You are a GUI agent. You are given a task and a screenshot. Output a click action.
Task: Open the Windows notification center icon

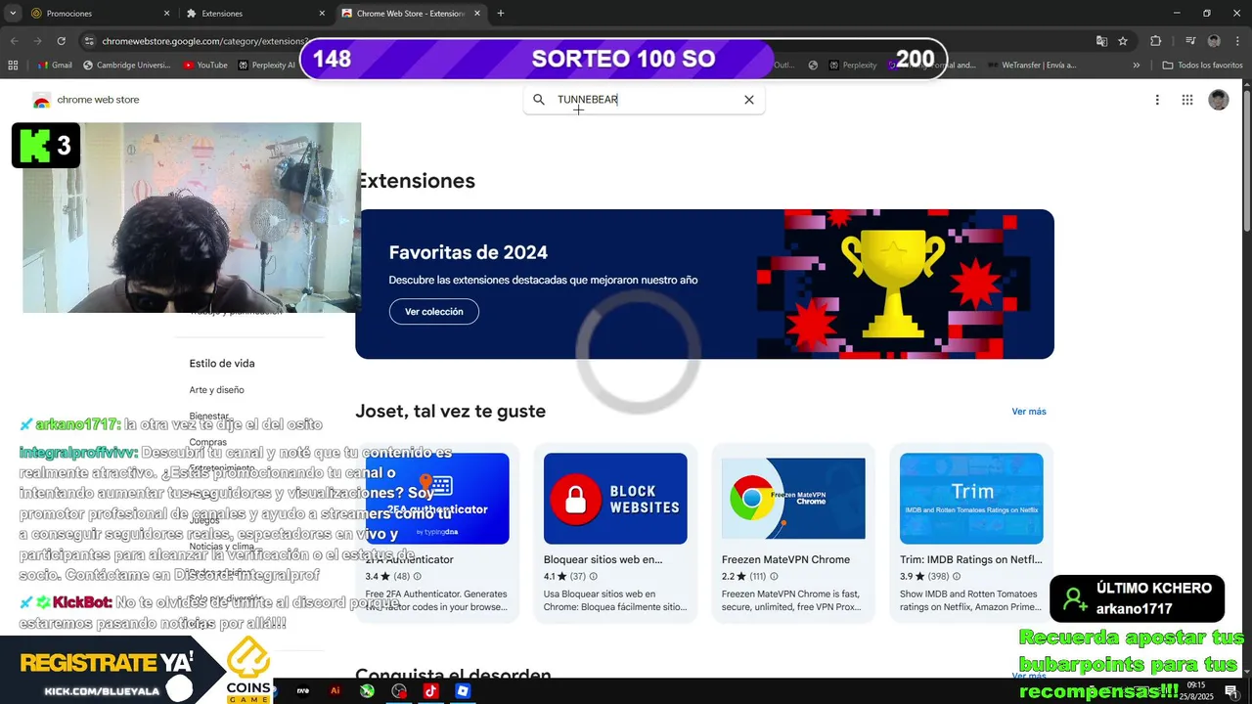pyautogui.click(x=1230, y=691)
